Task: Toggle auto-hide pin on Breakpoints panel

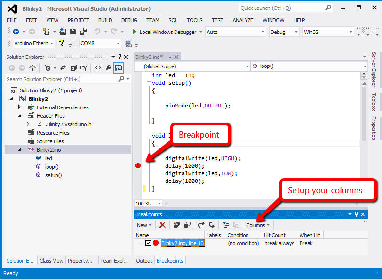Action: (357, 214)
